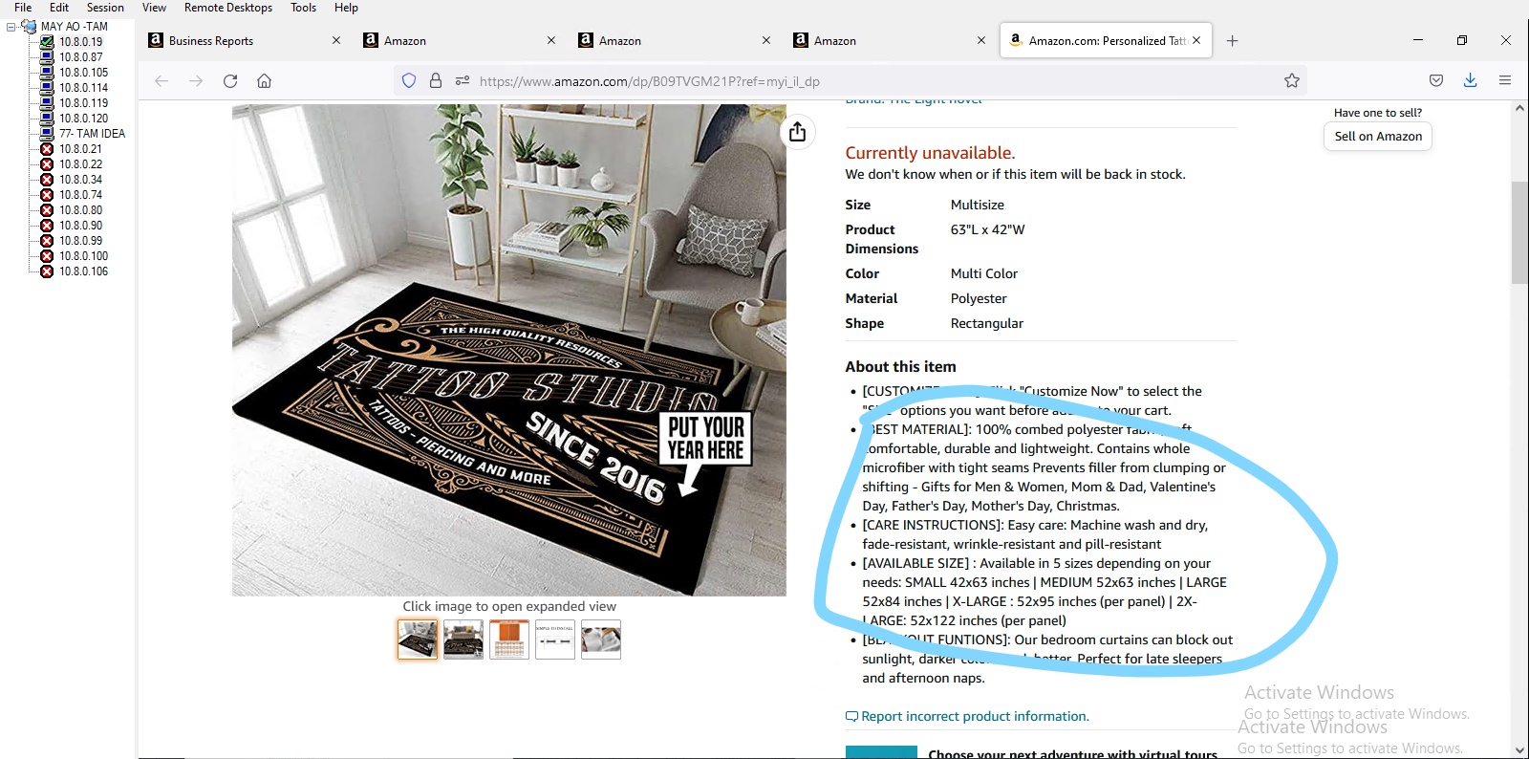Image resolution: width=1529 pixels, height=759 pixels.
Task: Bookmark this page with the star icon
Action: (1292, 81)
